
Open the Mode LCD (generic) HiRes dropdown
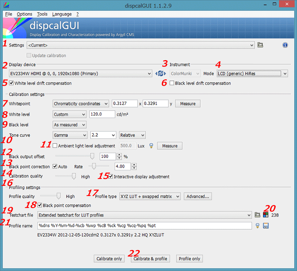tap(252, 74)
